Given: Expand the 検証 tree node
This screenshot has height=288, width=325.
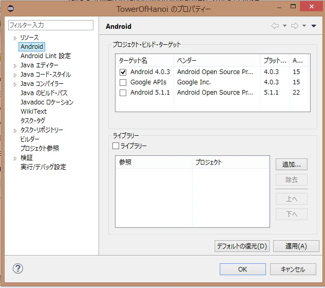Looking at the screenshot, I should pos(15,158).
